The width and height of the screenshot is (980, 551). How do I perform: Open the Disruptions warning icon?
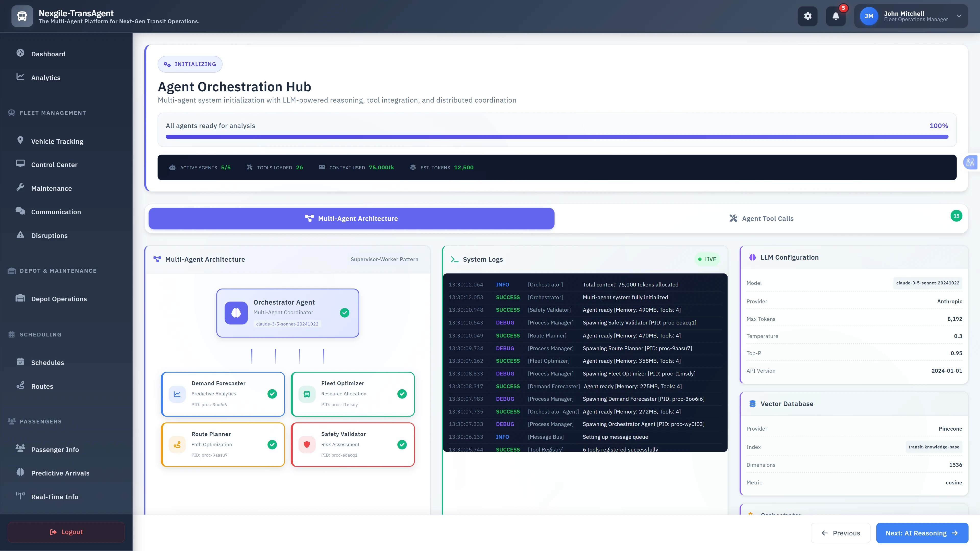click(21, 235)
